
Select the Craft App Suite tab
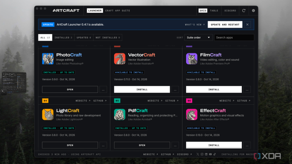118,10
